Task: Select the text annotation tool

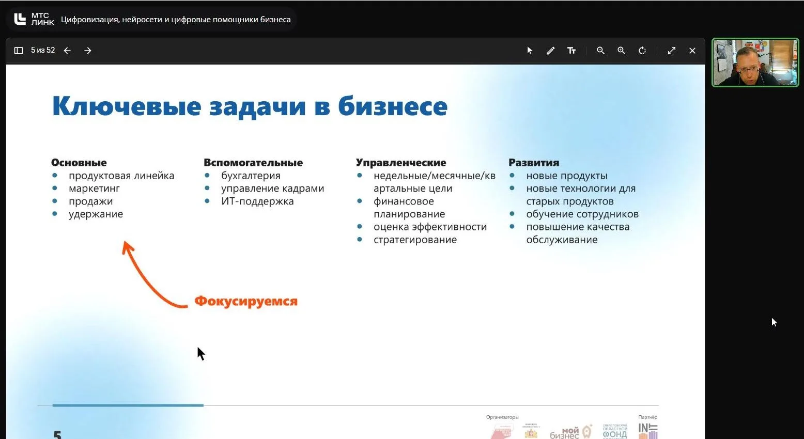Action: point(571,51)
